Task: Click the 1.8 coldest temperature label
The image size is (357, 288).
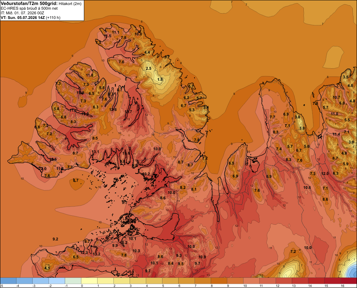Action: 160,80
